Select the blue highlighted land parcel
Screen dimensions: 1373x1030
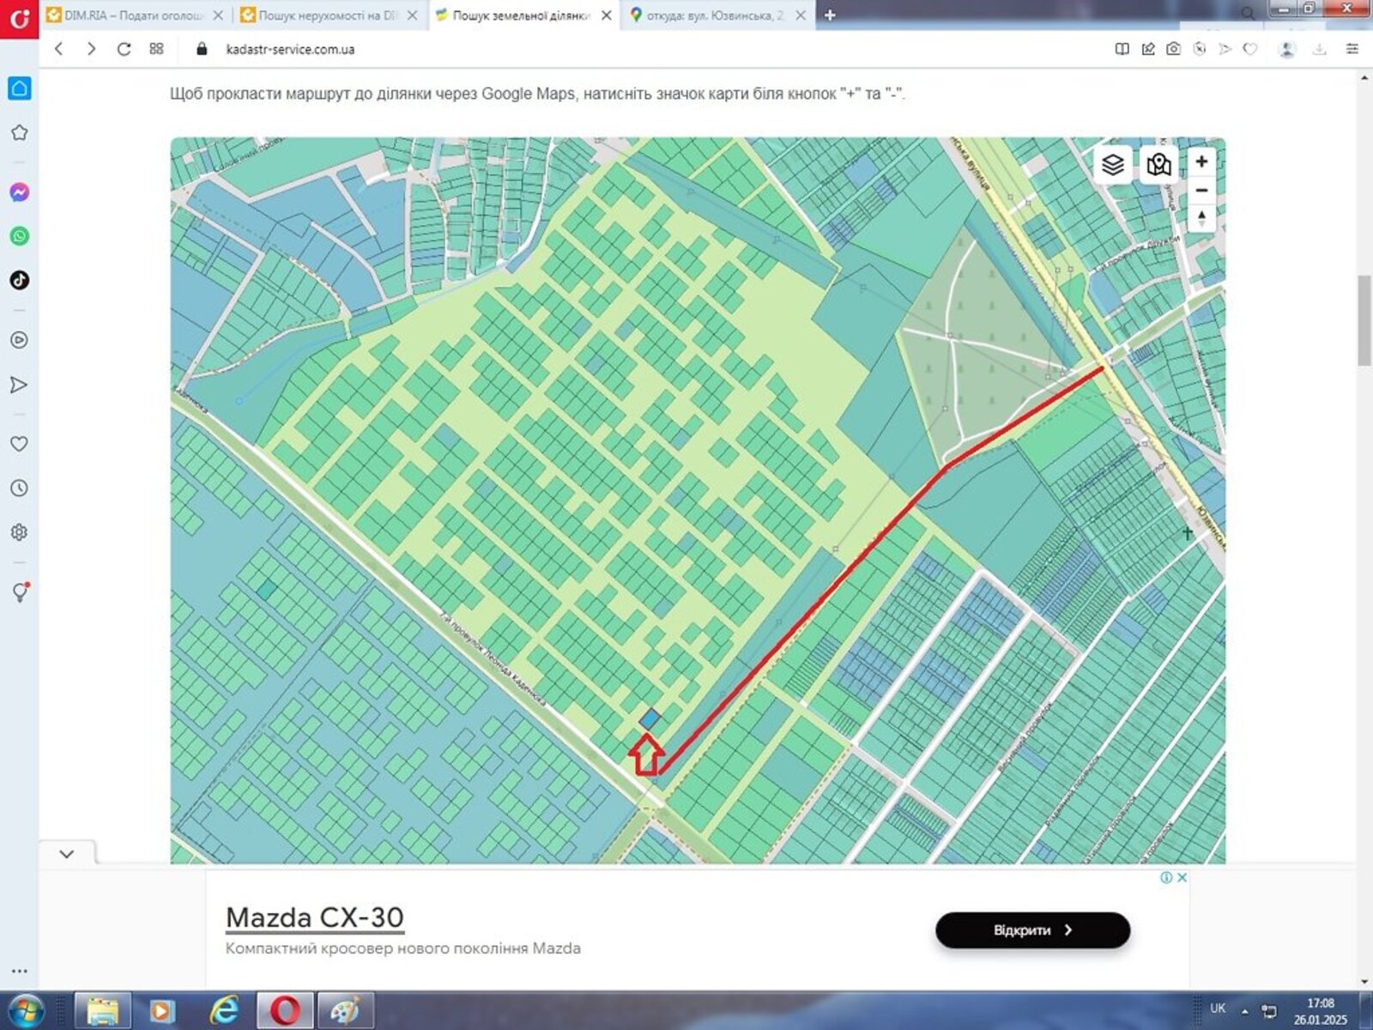(650, 719)
